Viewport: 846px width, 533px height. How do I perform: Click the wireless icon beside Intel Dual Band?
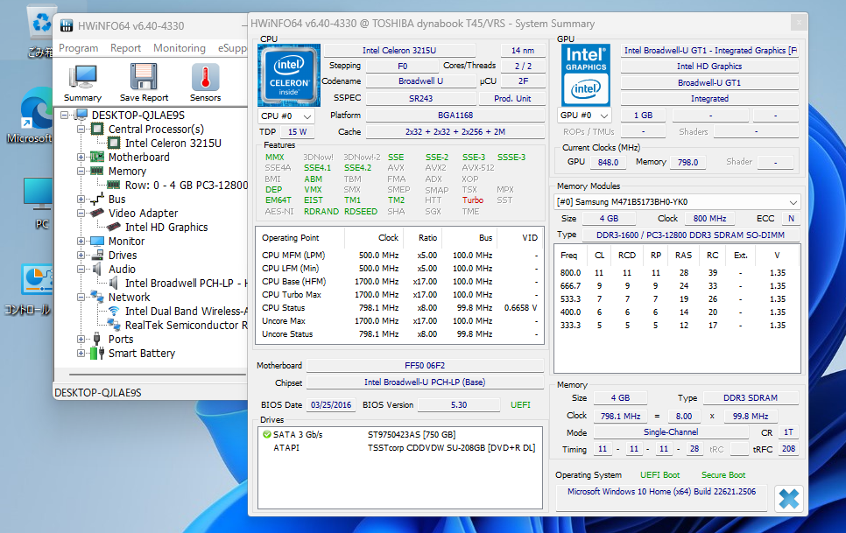pyautogui.click(x=114, y=311)
